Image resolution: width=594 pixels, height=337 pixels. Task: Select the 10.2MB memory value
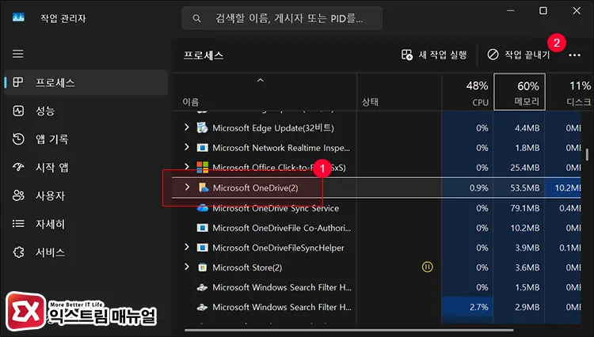pyautogui.click(x=524, y=228)
